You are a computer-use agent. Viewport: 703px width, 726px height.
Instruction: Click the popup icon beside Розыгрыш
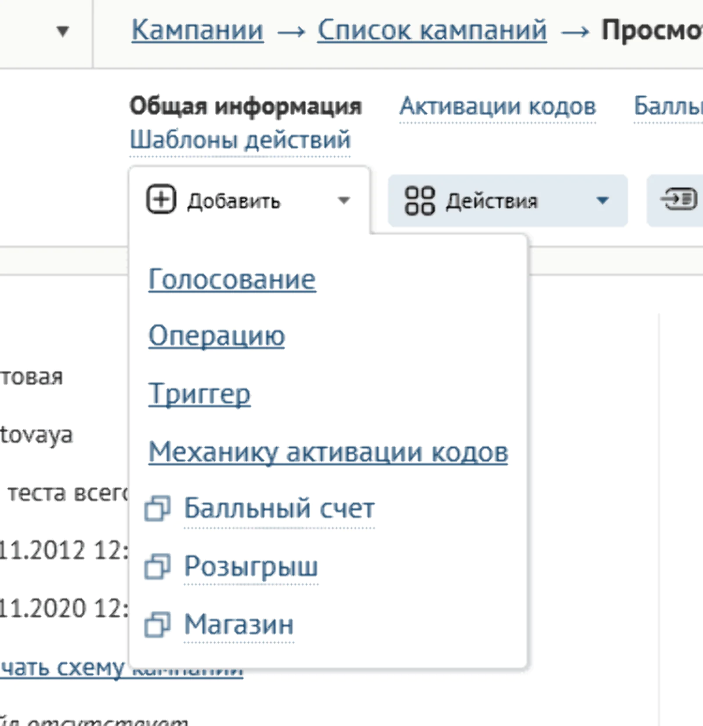[158, 566]
